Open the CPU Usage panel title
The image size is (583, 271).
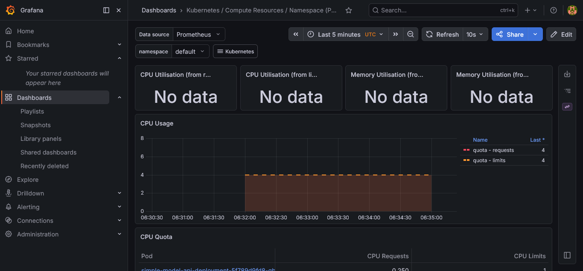157,123
